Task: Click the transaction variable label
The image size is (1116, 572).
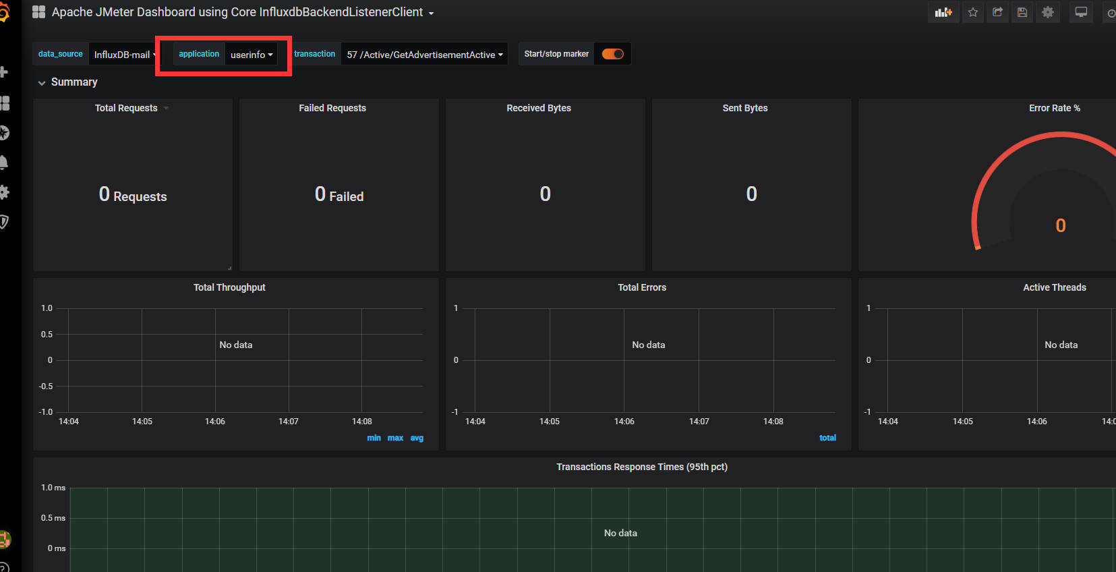Action: pyautogui.click(x=315, y=54)
